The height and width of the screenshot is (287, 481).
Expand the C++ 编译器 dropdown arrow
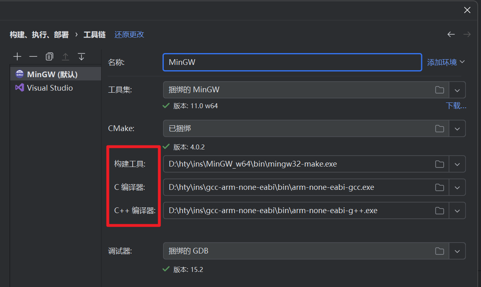click(457, 211)
